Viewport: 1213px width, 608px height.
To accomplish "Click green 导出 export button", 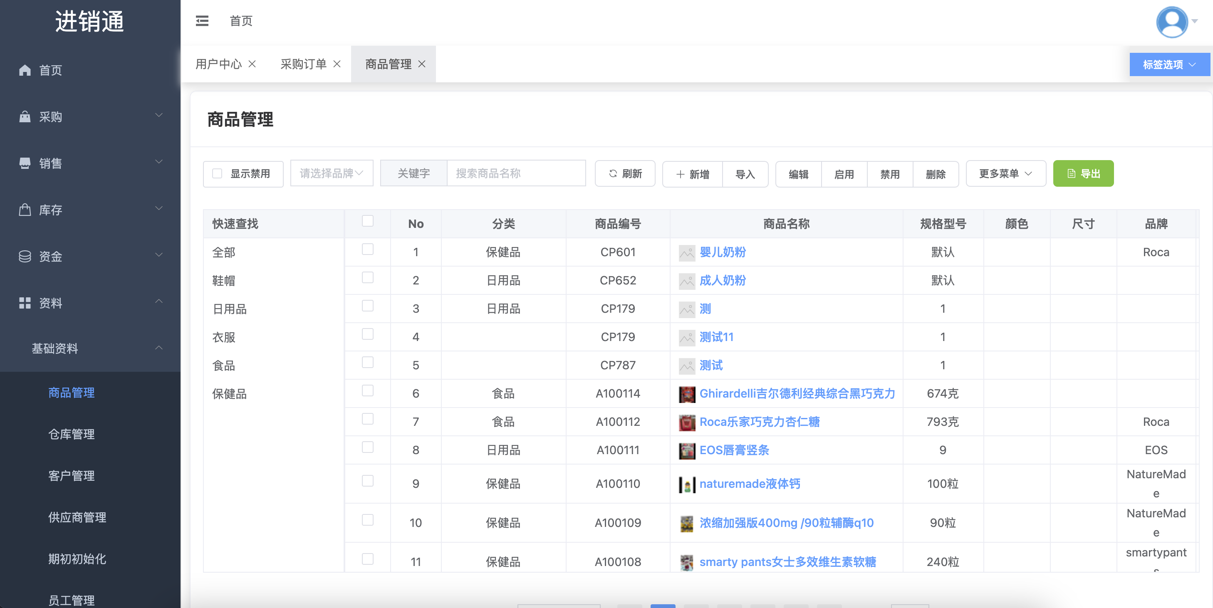I will [1083, 174].
